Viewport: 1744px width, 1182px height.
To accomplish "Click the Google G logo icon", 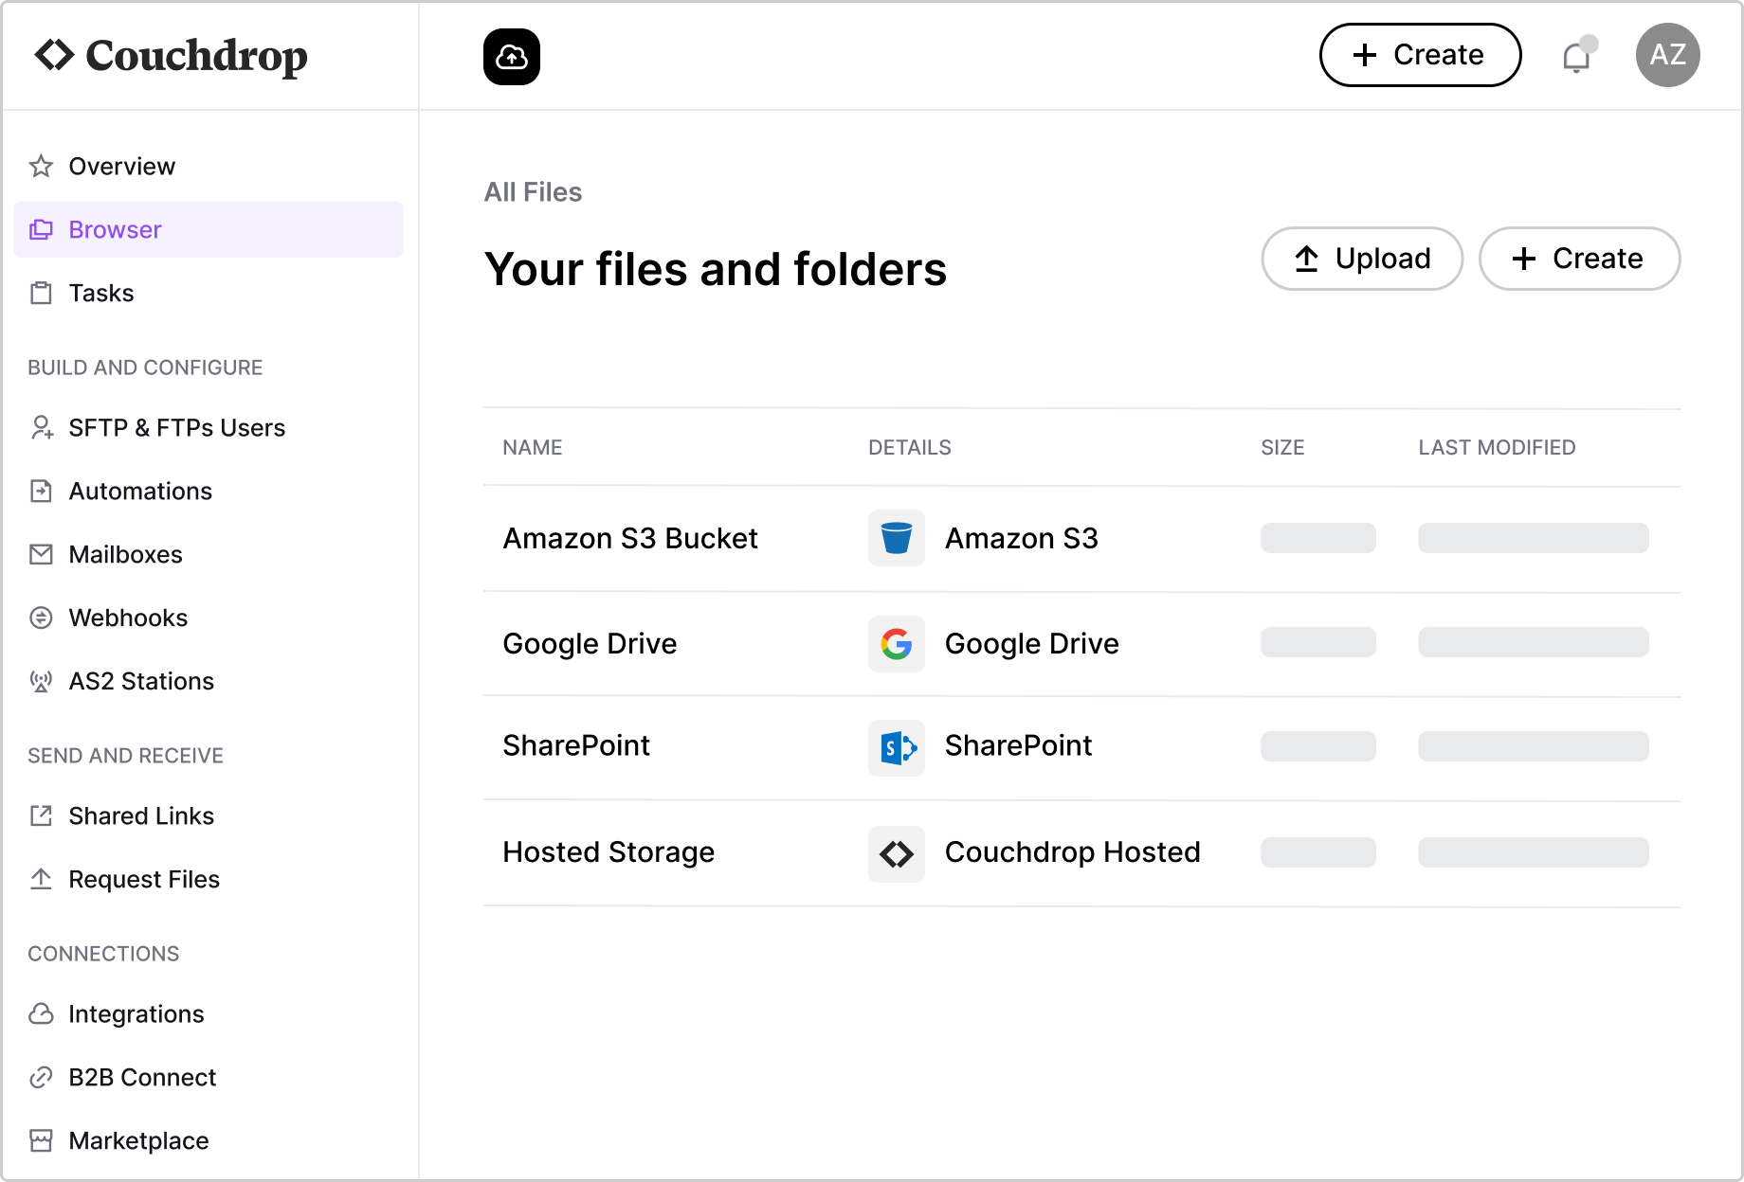I will coord(896,644).
